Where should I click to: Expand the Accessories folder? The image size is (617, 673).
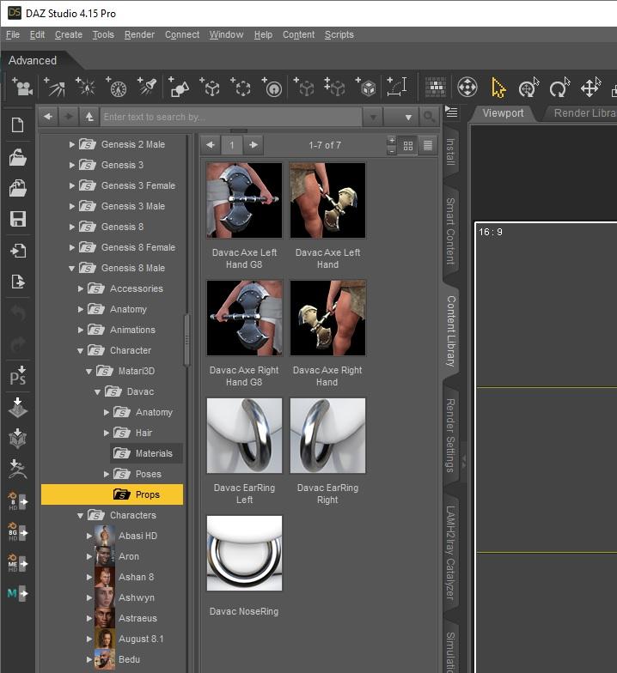coord(81,288)
